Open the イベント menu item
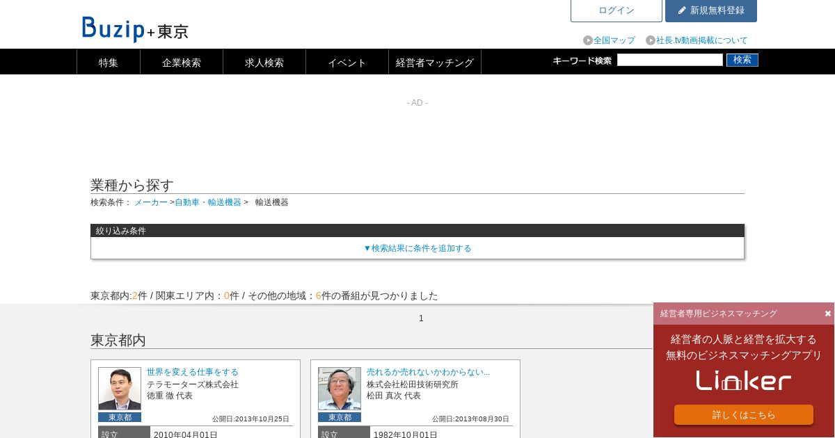 click(x=347, y=62)
